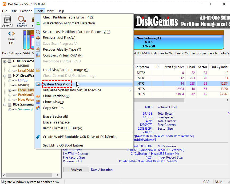This screenshot has width=230, height=184.
Task: Open the Partition Recovery toolbar tool
Action: tap(22, 21)
